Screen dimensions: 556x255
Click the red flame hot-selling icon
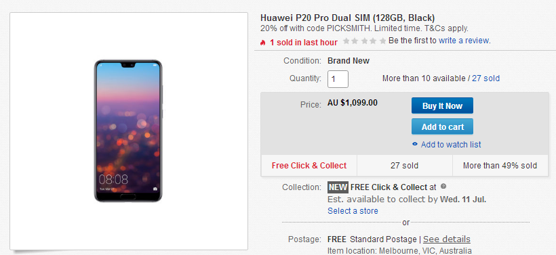[263, 43]
